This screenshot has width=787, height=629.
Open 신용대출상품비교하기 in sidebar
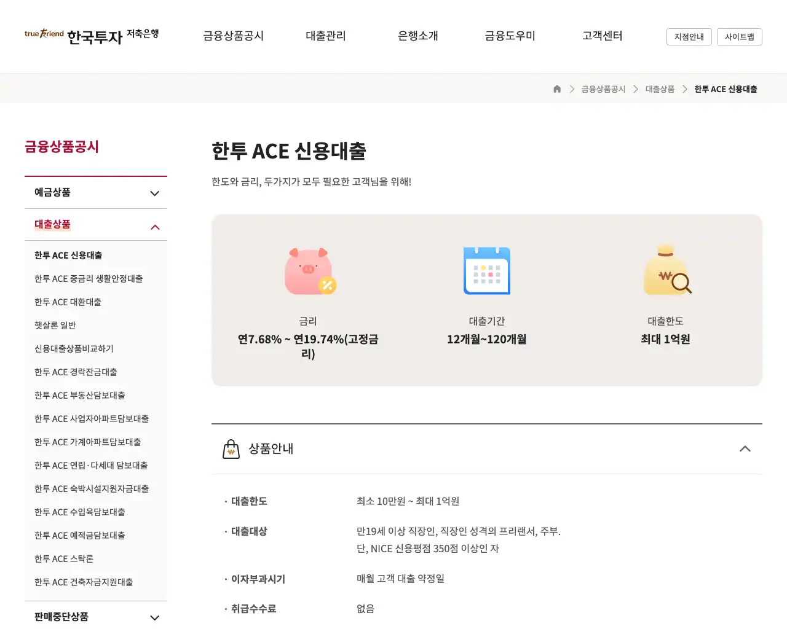coord(74,349)
